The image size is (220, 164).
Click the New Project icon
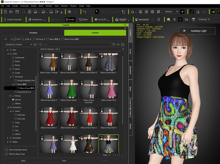[5, 12]
